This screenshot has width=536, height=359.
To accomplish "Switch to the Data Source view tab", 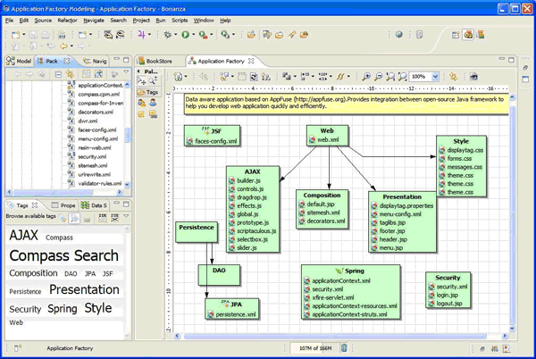I will click(96, 205).
